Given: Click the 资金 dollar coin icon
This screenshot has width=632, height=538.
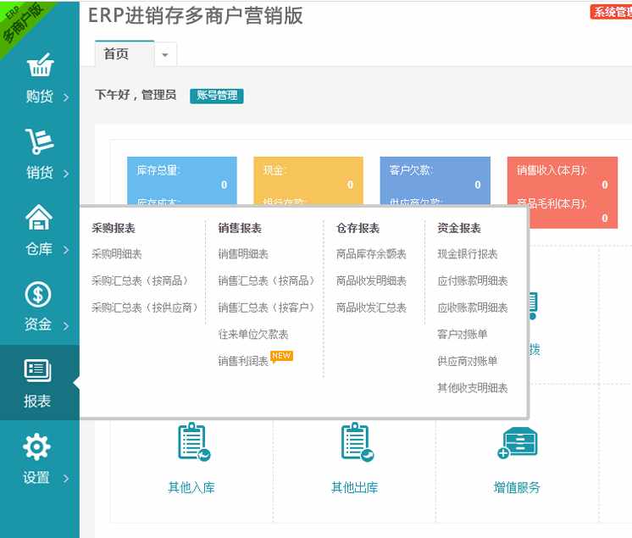Looking at the screenshot, I should 39,294.
